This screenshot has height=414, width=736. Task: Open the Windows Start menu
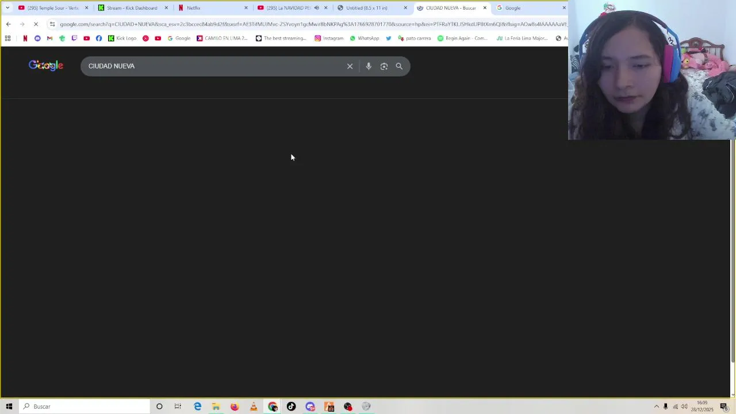[9, 407]
